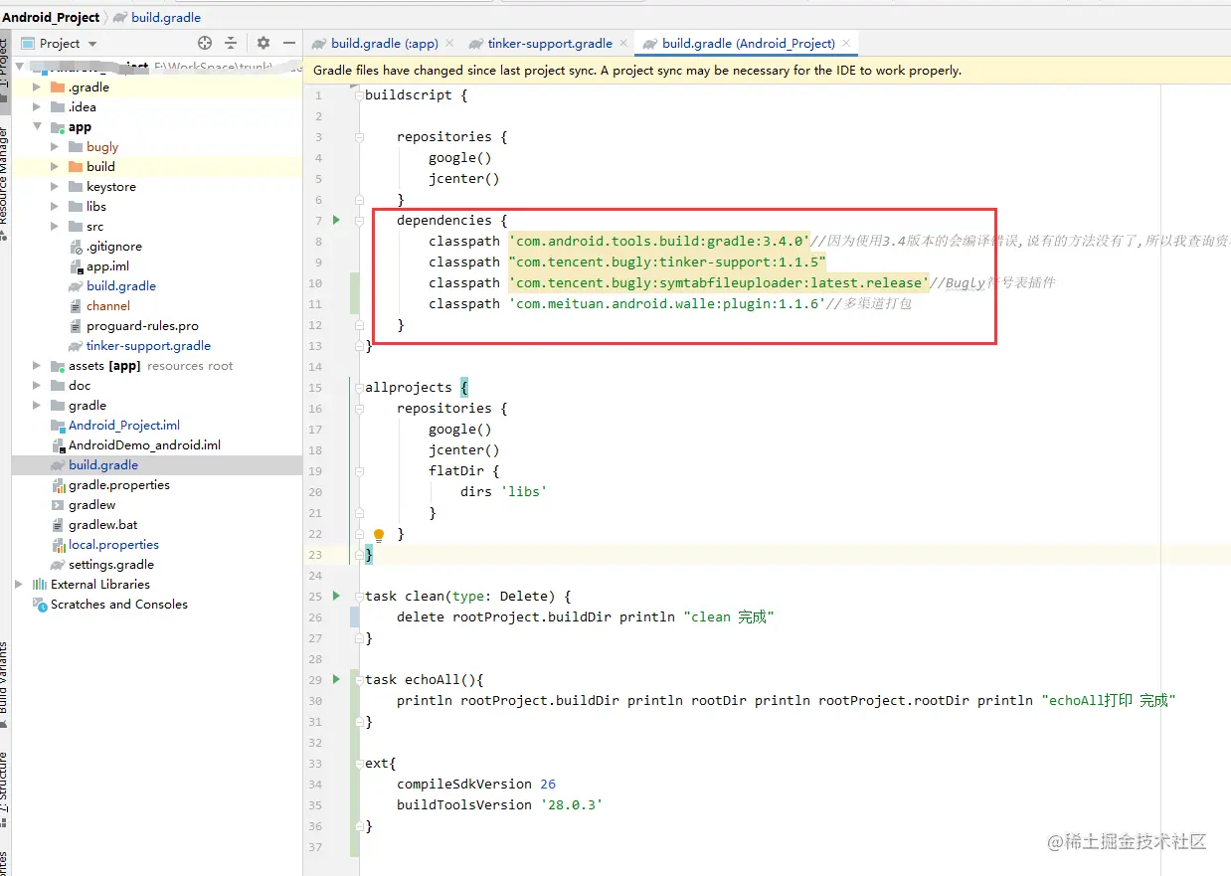Expand the .idea folder
Screen dimensions: 1231x876
pos(38,107)
